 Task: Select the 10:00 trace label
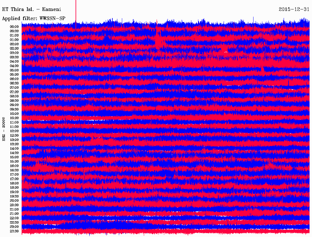coord(14,114)
